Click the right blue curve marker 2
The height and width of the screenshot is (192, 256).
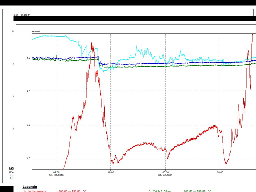[187, 63]
